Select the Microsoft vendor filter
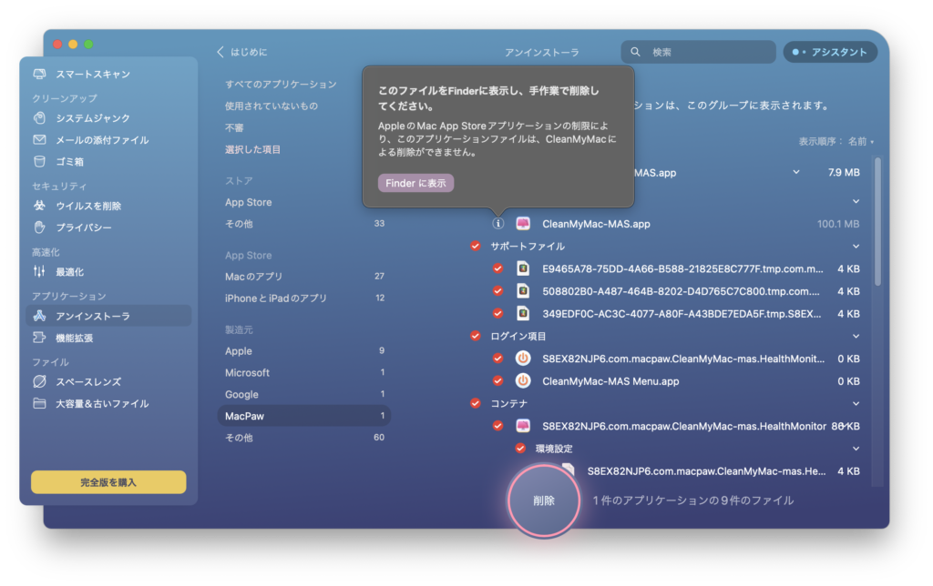Image resolution: width=933 pixels, height=586 pixels. (x=304, y=373)
